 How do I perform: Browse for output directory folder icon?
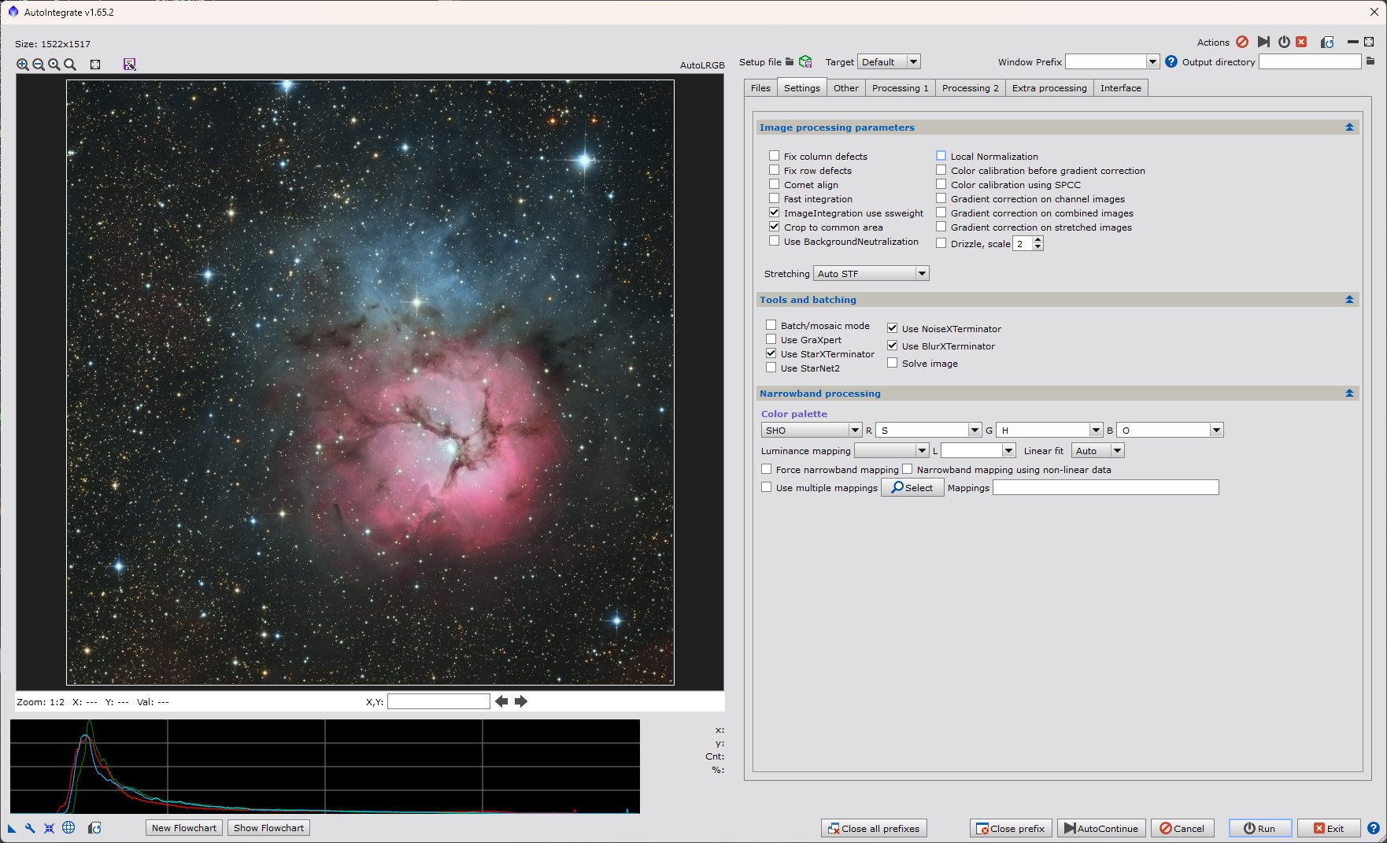(x=1370, y=61)
